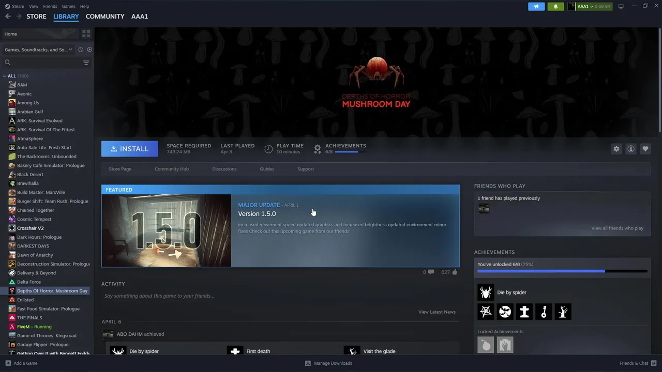Switch to the STORE tab
This screenshot has height=372, width=662.
36,17
